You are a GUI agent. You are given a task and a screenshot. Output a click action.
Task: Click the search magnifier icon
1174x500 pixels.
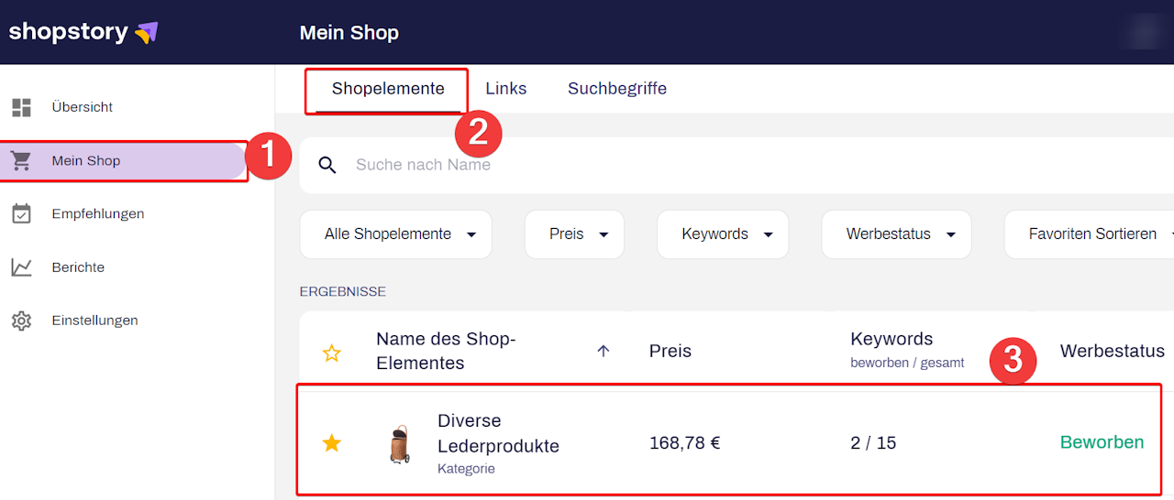click(x=327, y=165)
